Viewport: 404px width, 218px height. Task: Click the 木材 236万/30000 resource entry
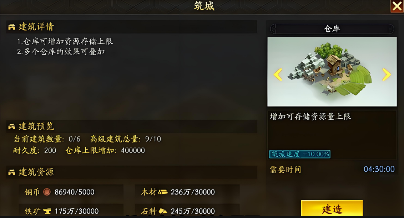[x=187, y=192]
